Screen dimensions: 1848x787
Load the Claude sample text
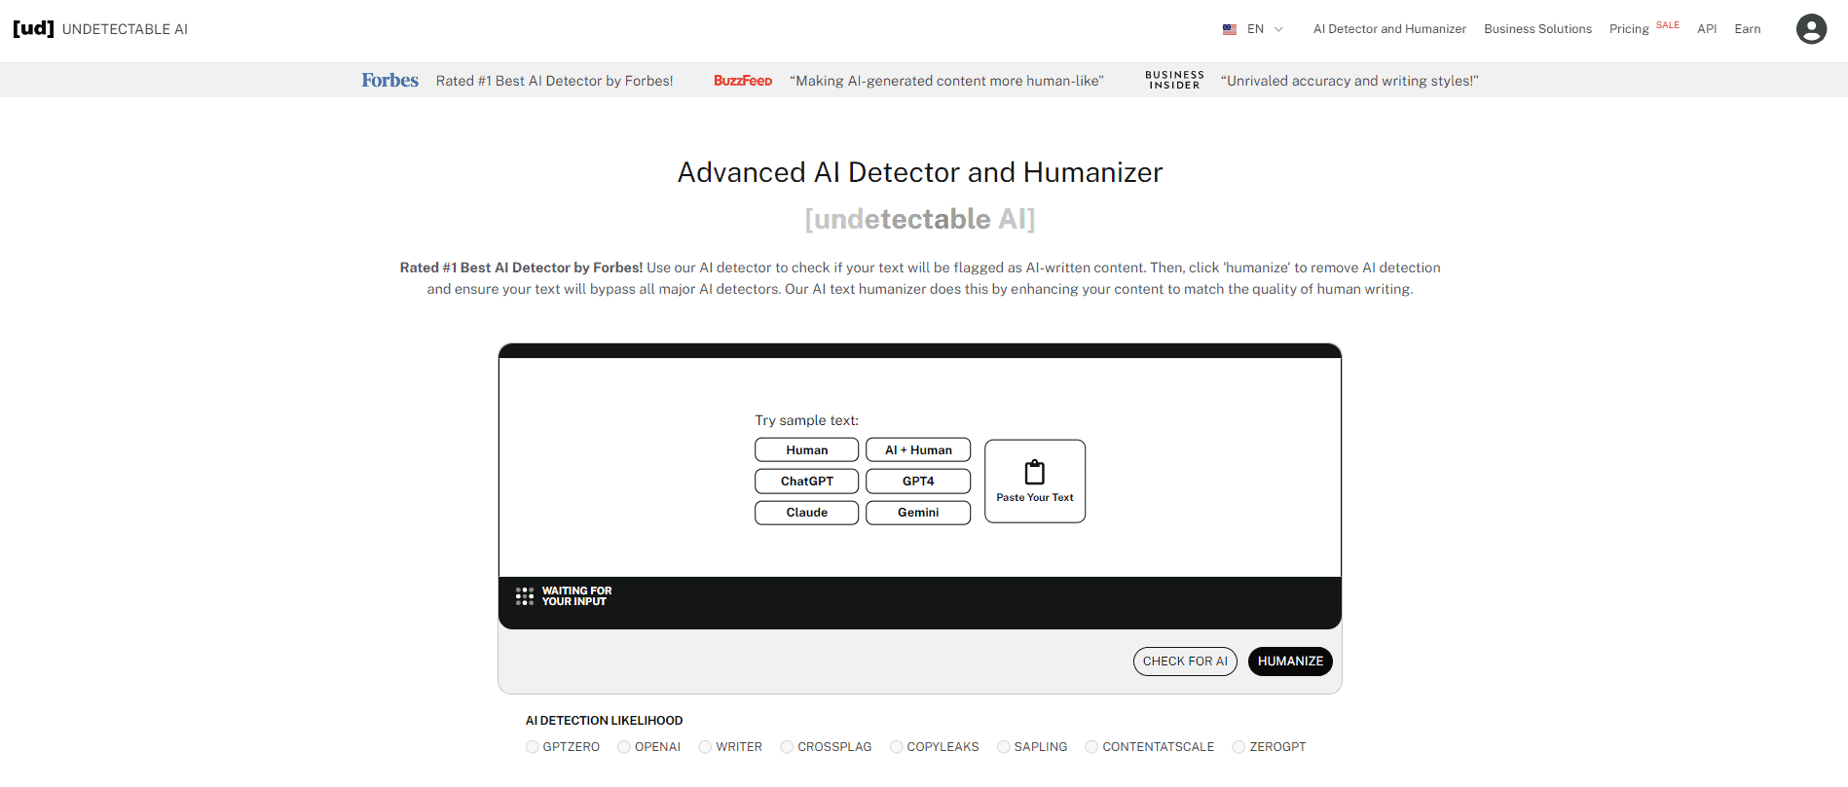point(806,513)
